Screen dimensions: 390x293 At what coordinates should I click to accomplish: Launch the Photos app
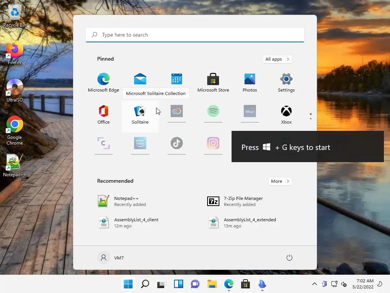click(250, 83)
